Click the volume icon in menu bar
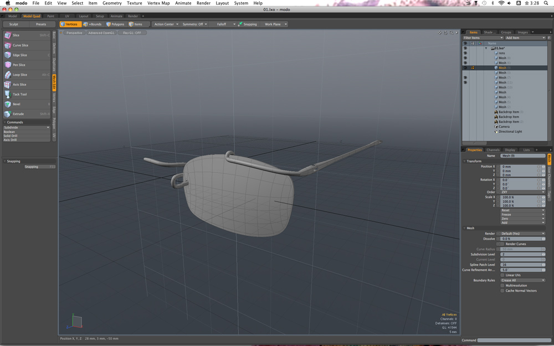The image size is (554, 346). (x=510, y=3)
